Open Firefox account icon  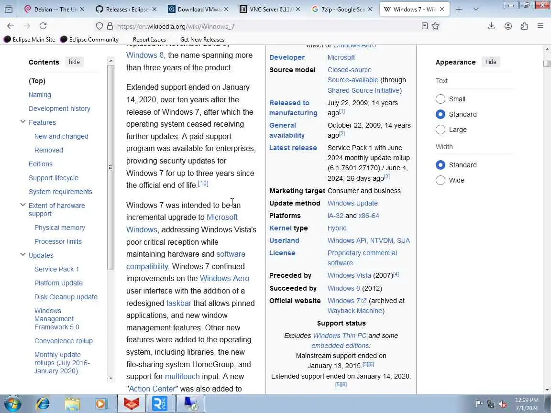pyautogui.click(x=508, y=26)
